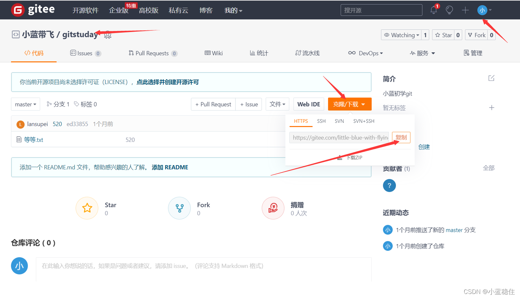Open the 文件 dropdown

pos(278,104)
